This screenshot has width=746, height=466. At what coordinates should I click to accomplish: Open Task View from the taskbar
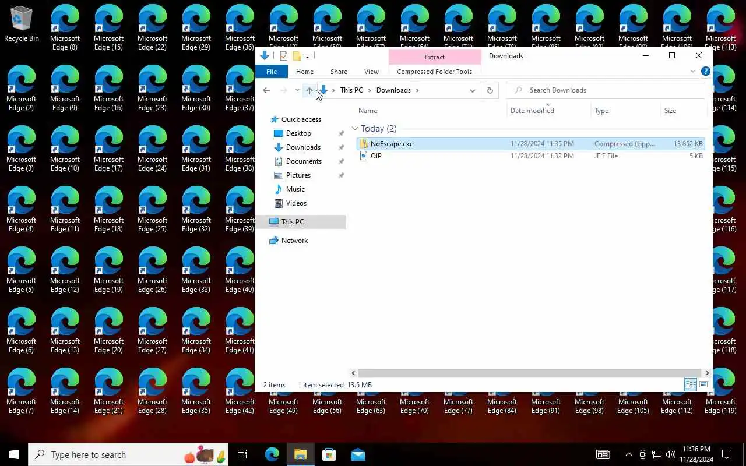pos(242,454)
